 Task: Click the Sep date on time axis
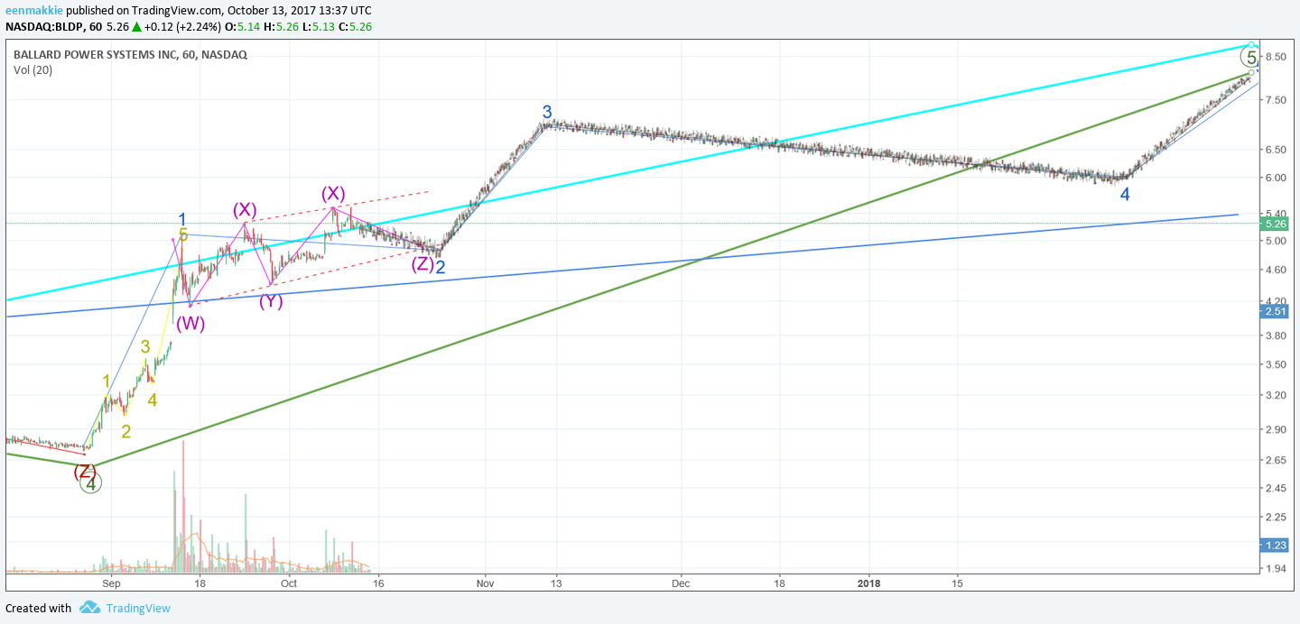[x=111, y=583]
